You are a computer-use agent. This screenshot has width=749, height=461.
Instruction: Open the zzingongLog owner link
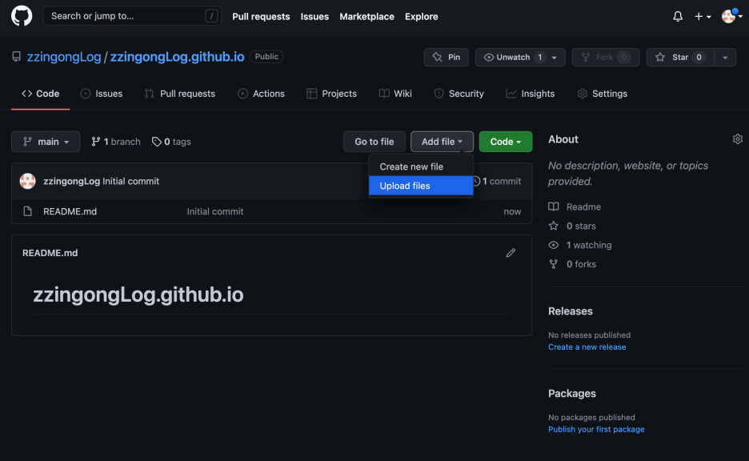pyautogui.click(x=64, y=57)
